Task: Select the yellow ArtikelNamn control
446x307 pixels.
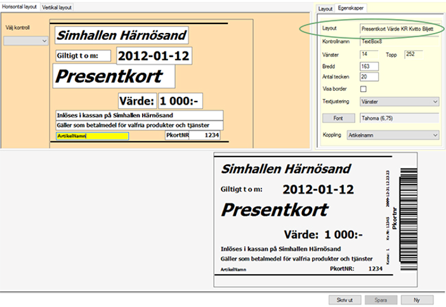Action: tap(92, 136)
